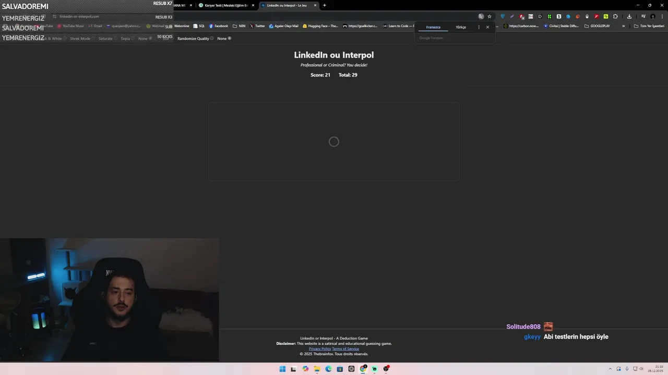Close the Kariyer Testi tab
The image size is (668, 375).
(253, 5)
